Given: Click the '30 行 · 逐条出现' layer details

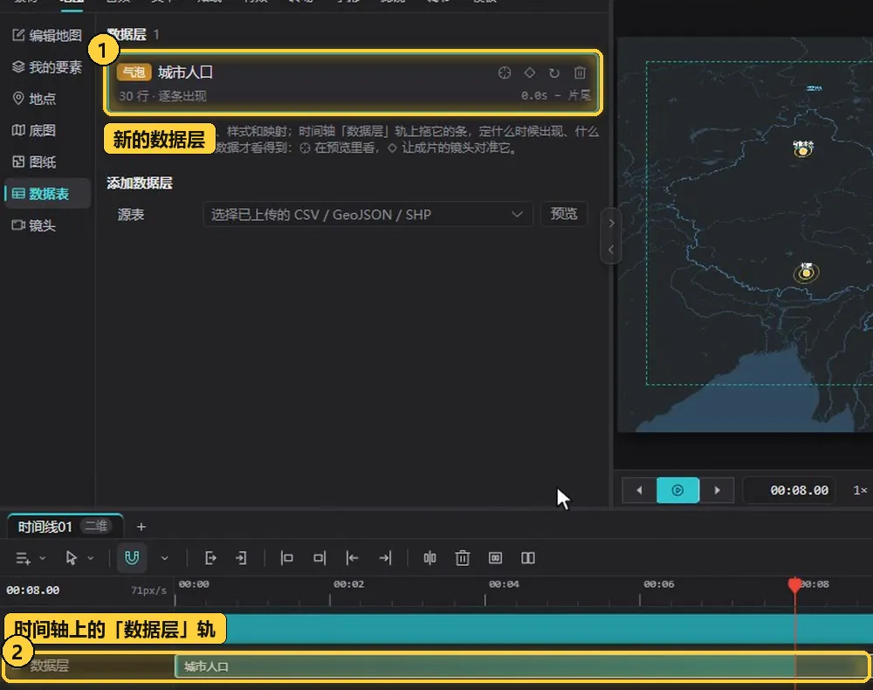Looking at the screenshot, I should 162,96.
